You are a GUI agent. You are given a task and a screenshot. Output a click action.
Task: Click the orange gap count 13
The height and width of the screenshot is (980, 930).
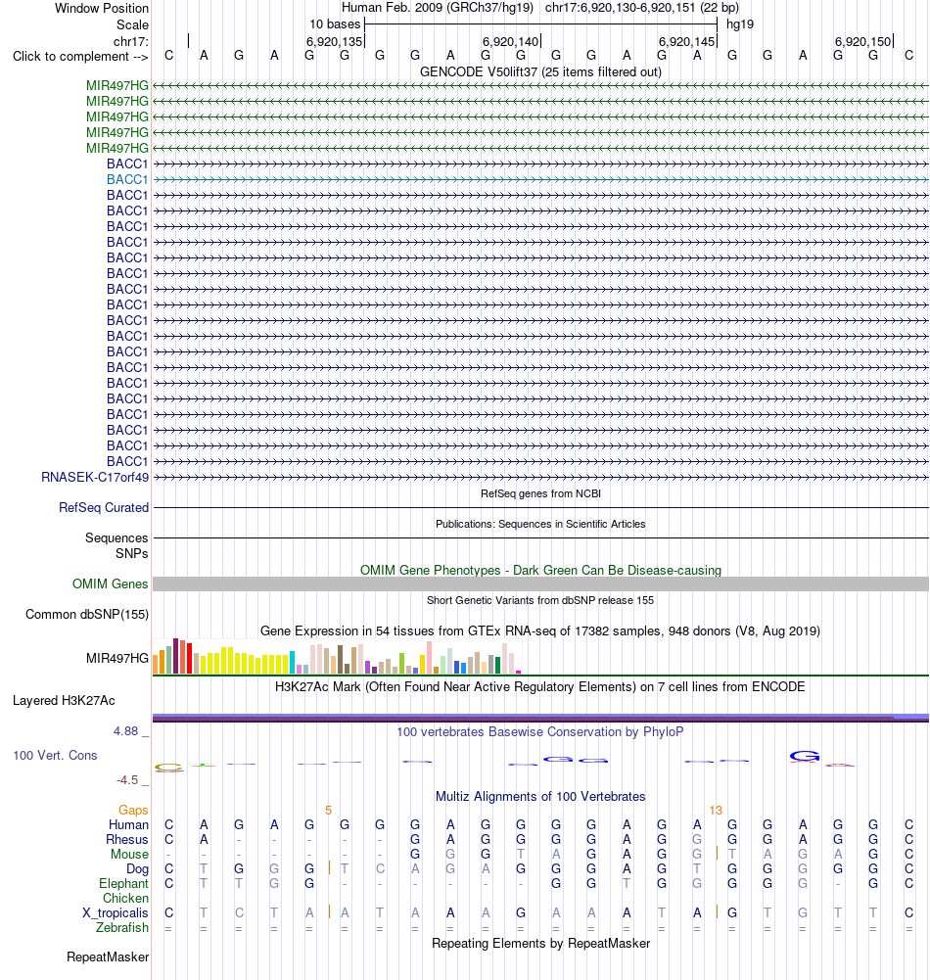(716, 810)
